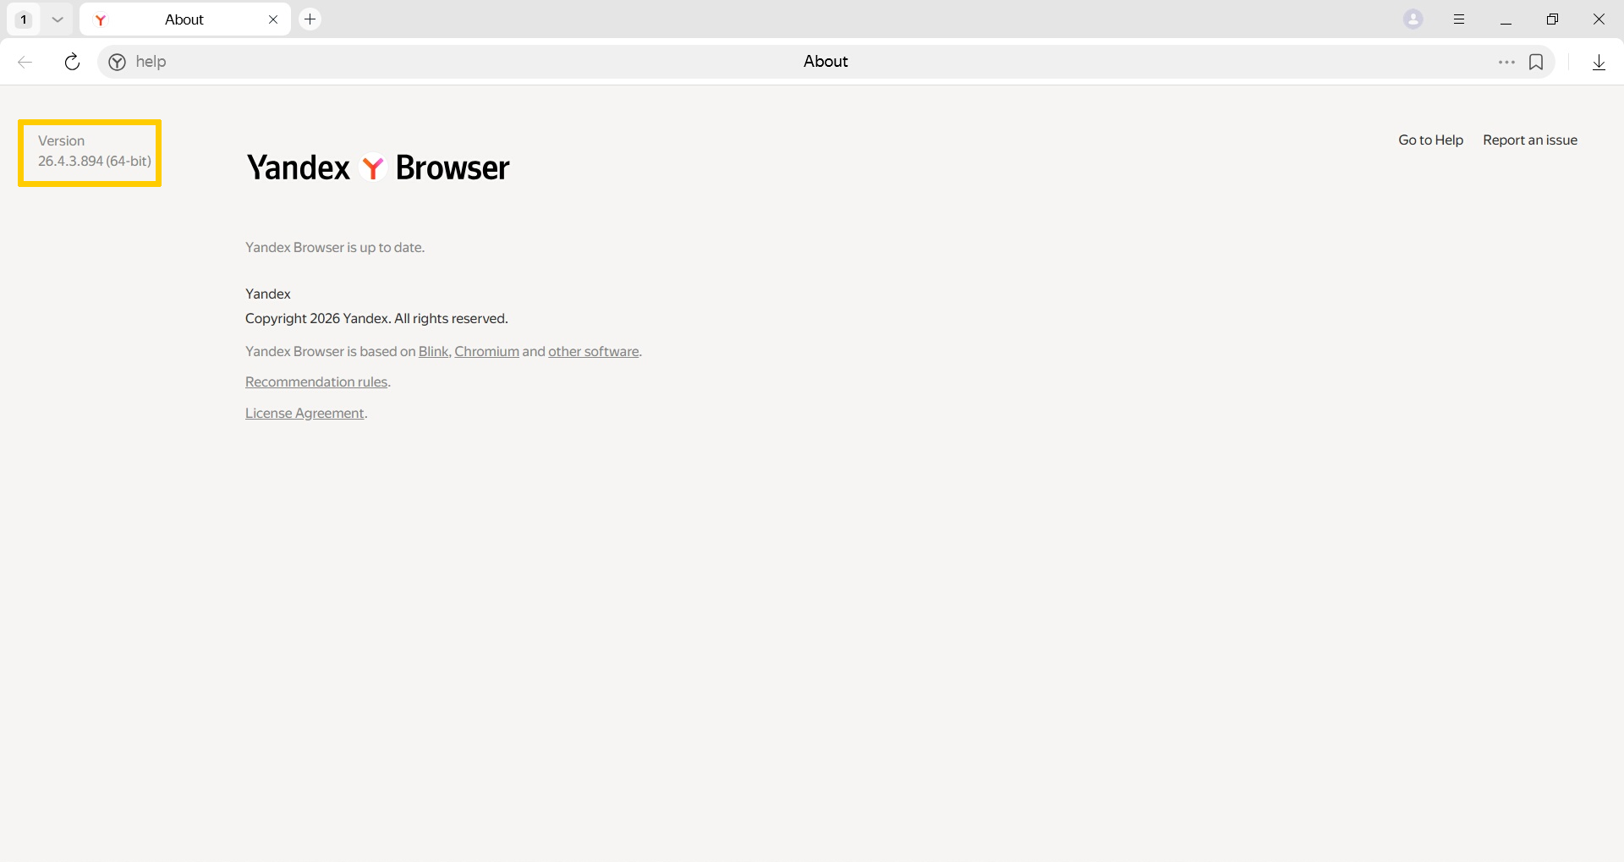Open a new tab with plus button
This screenshot has height=862, width=1624.
coord(310,19)
